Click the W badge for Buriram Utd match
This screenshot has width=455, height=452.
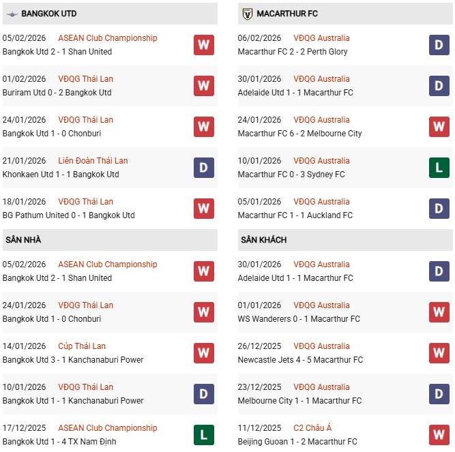(x=203, y=86)
